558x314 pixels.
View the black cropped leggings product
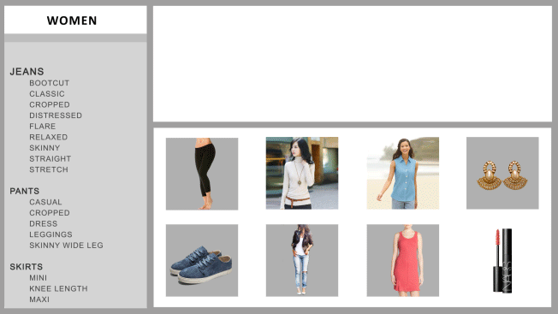pos(202,174)
